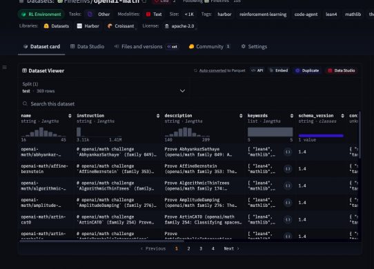Sort by the keywords column
374x269 pixels.
[x=292, y=116]
